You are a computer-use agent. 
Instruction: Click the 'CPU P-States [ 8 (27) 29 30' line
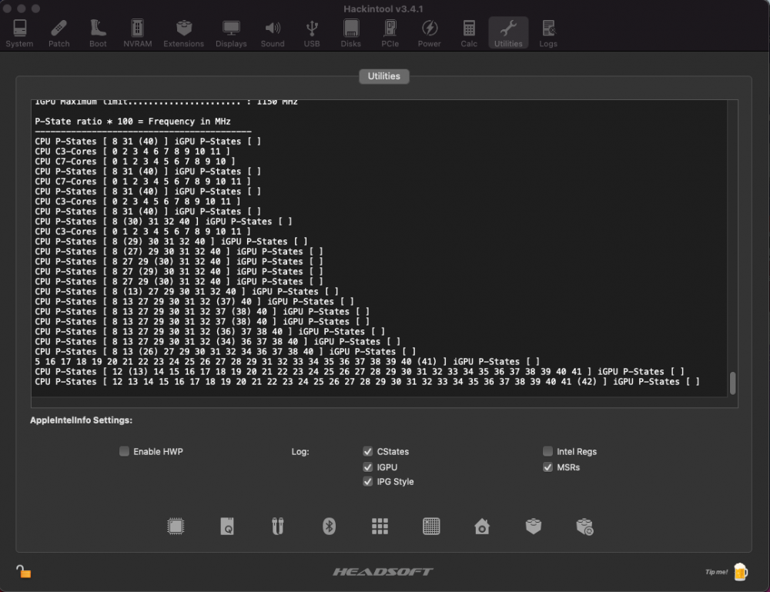179,251
